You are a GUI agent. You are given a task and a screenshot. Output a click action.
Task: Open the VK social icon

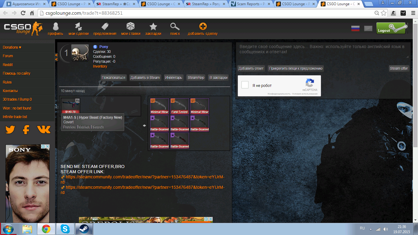[44, 130]
